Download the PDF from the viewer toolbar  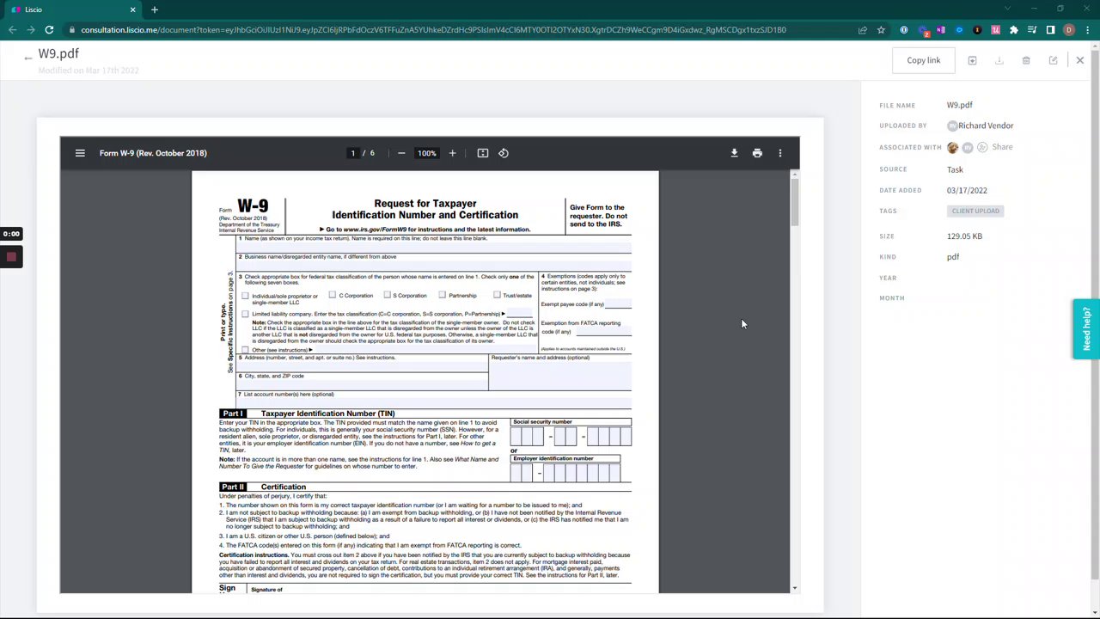(x=734, y=153)
